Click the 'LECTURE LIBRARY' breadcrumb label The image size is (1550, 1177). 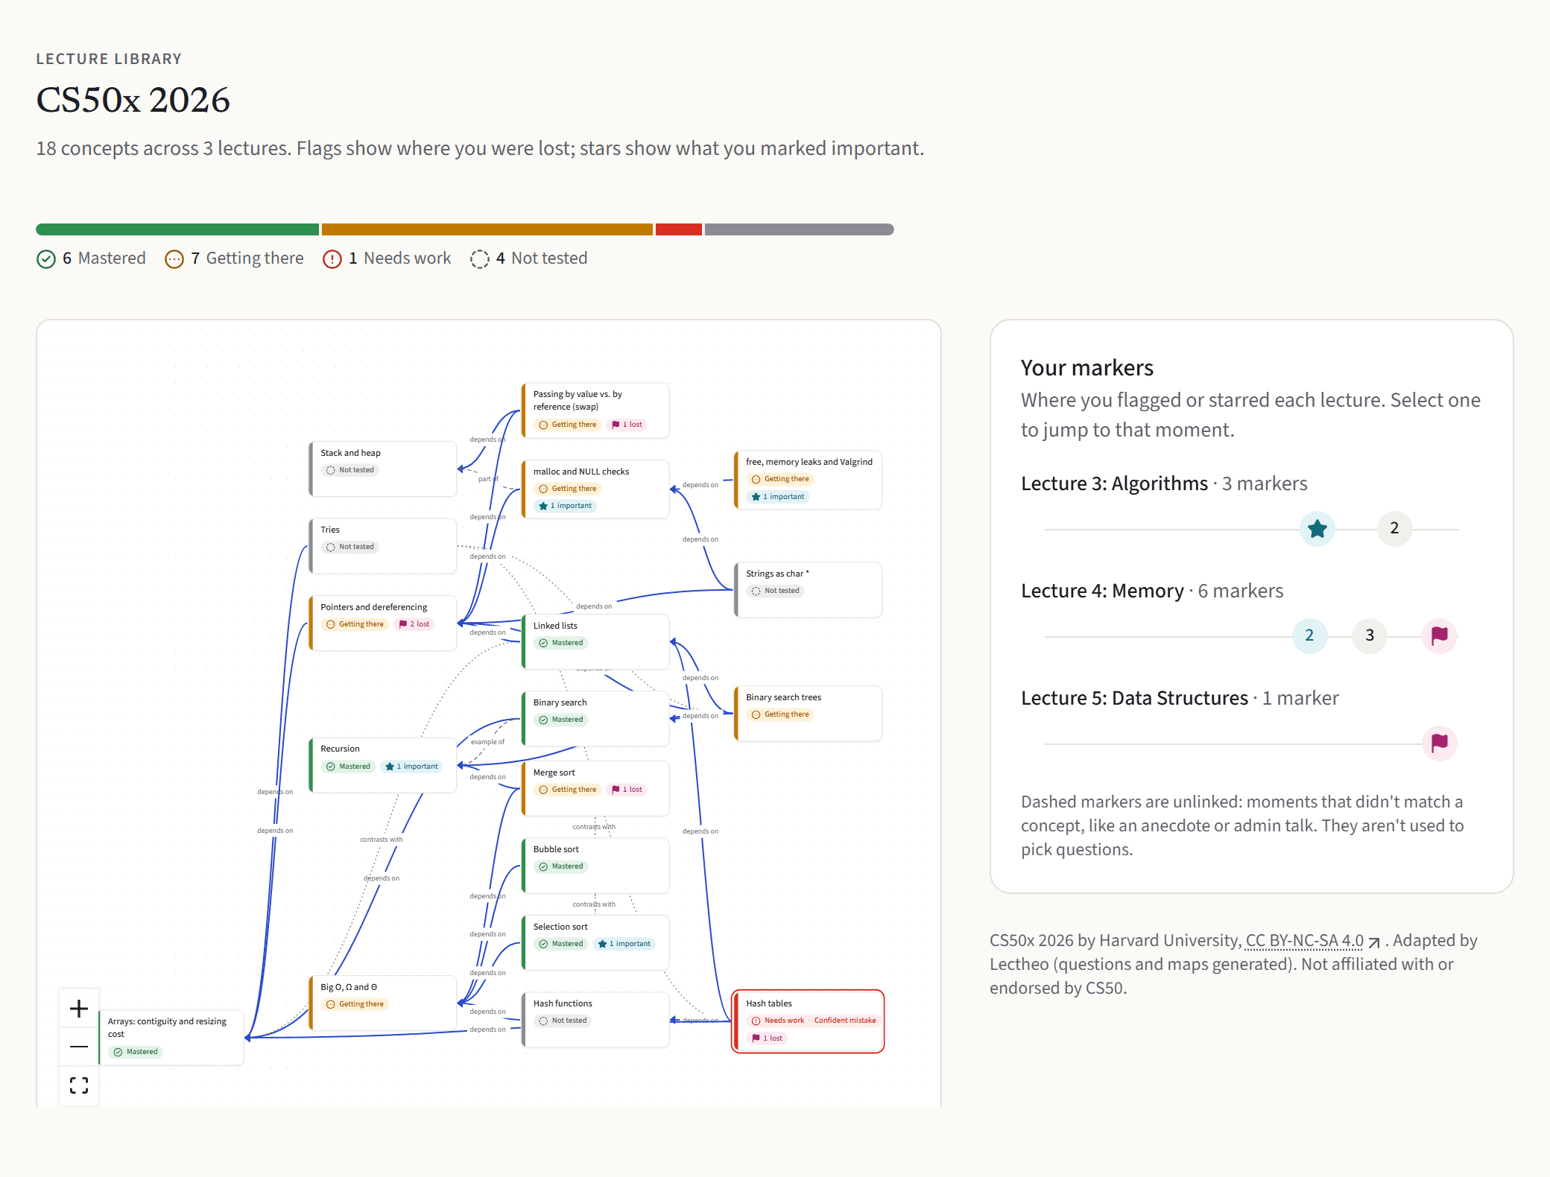click(x=109, y=59)
